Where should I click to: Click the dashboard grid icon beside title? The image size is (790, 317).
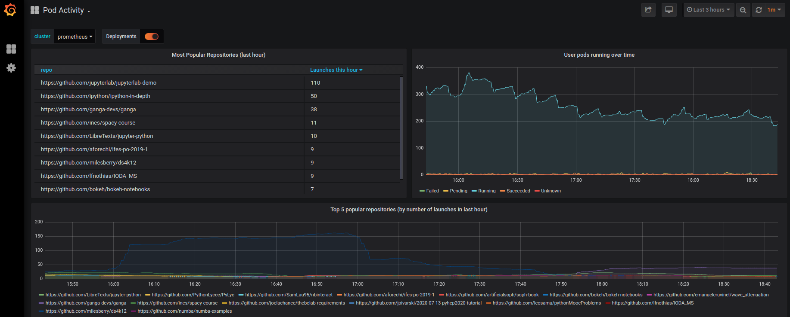(x=35, y=10)
